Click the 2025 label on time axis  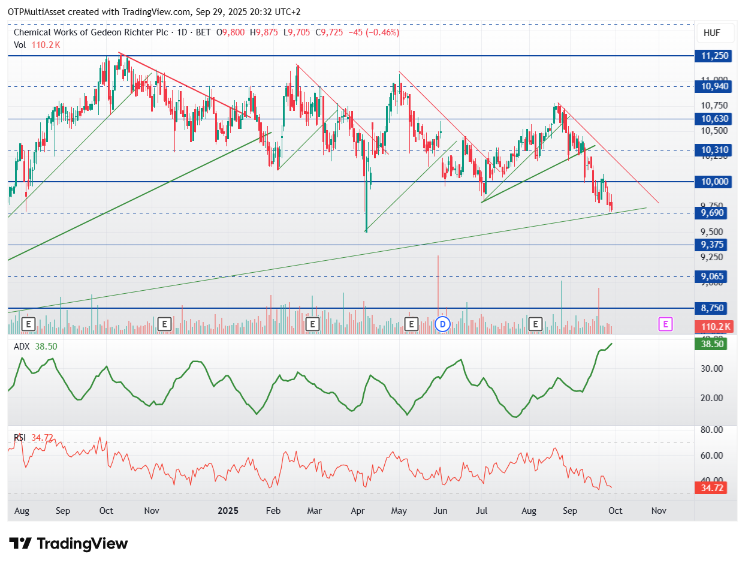point(228,511)
